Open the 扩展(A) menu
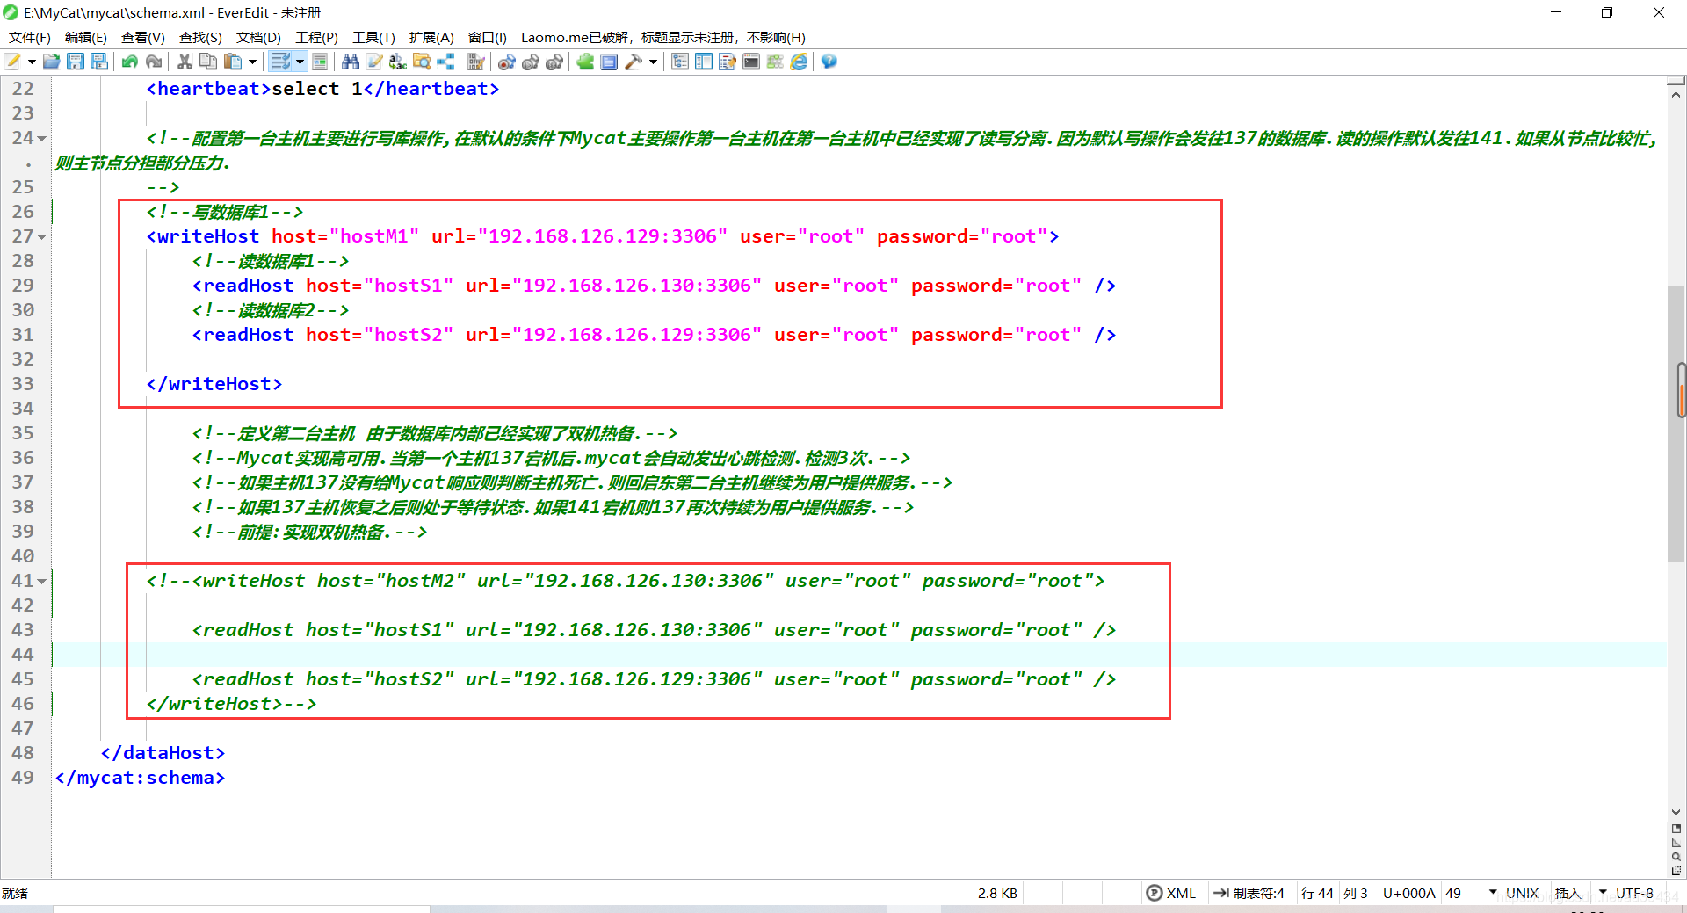This screenshot has height=913, width=1687. pos(431,37)
